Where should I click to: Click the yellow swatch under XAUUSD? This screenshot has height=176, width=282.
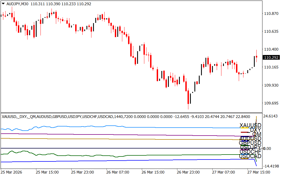click(x=245, y=128)
